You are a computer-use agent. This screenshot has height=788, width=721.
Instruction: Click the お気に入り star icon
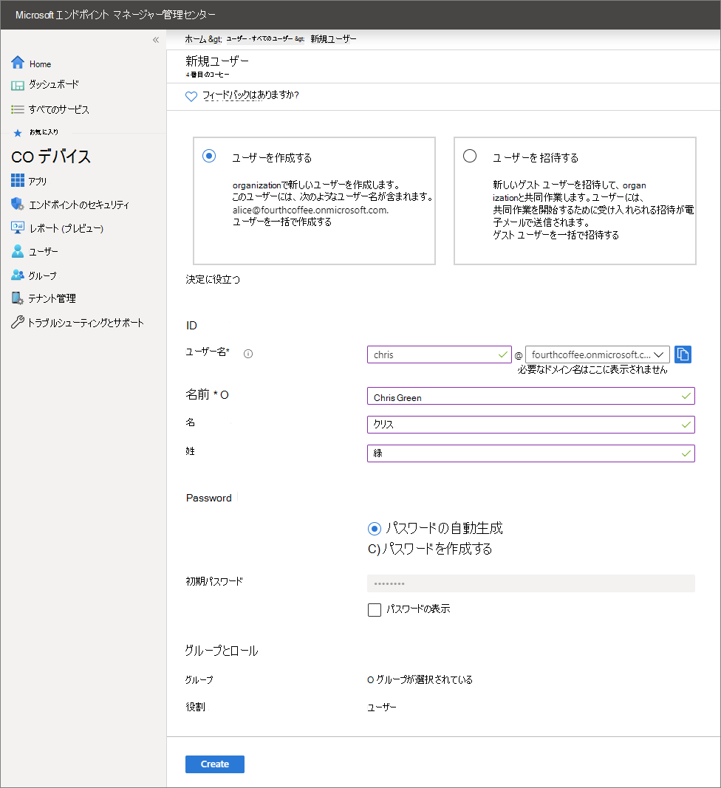pos(18,133)
